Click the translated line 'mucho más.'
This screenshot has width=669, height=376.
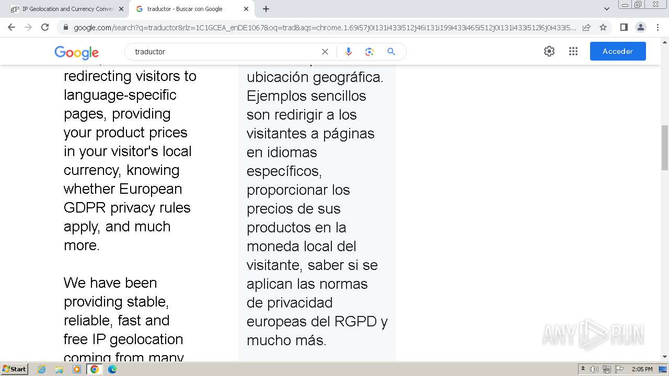286,340
